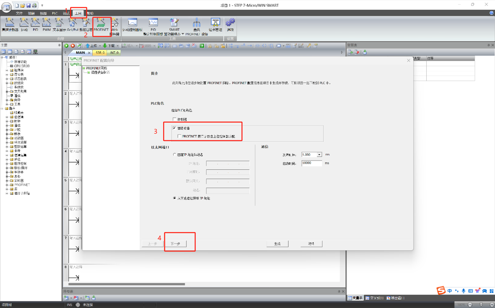495x308 pixels.
Task: Click the red Stop PLC icon
Action: 73,45
